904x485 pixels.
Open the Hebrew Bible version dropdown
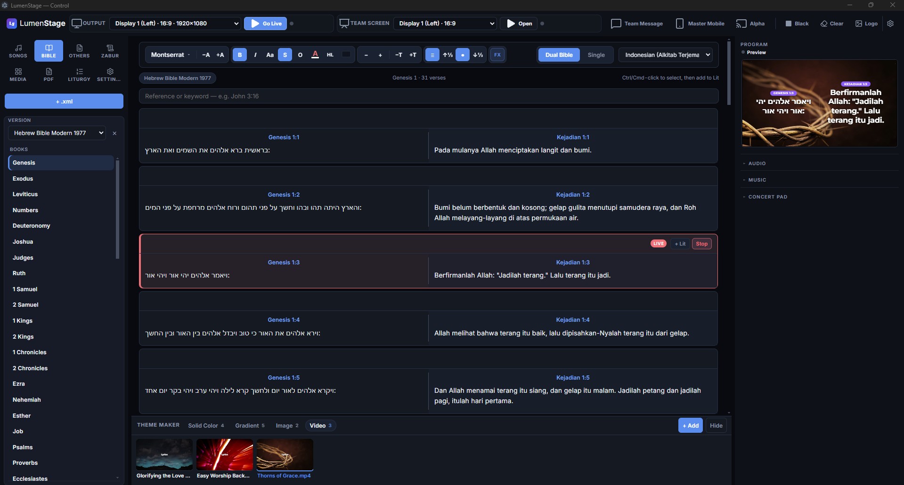click(57, 133)
